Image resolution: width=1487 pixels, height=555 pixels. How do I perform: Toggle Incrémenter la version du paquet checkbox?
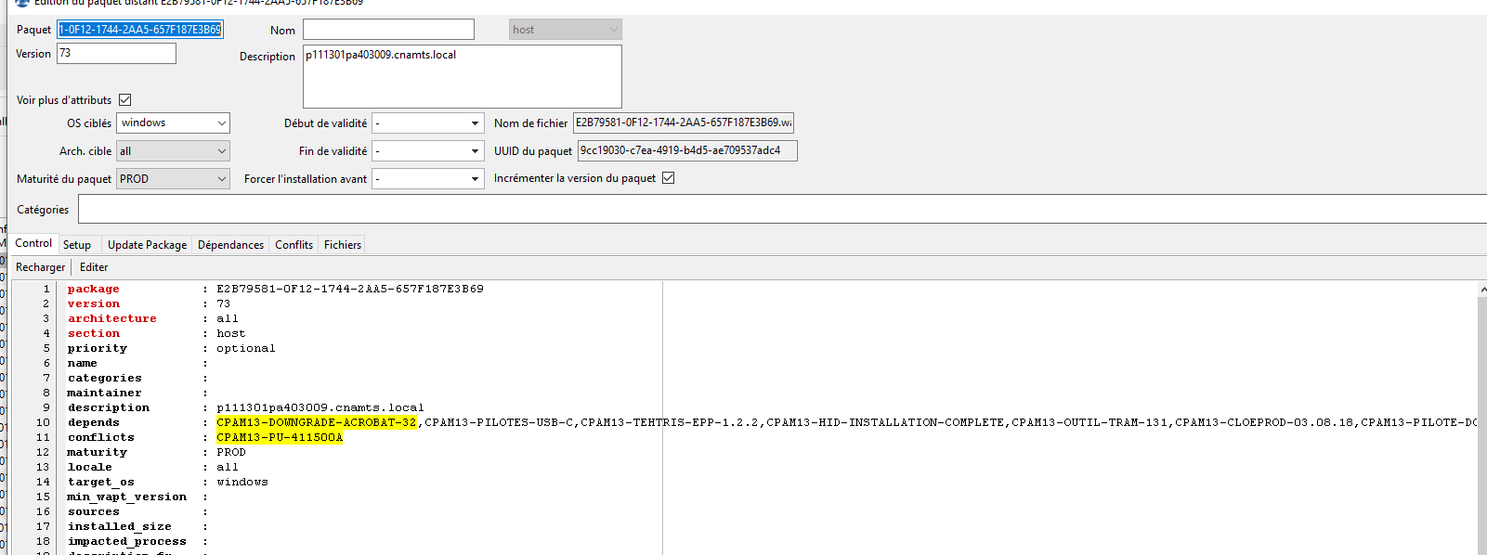pos(668,178)
